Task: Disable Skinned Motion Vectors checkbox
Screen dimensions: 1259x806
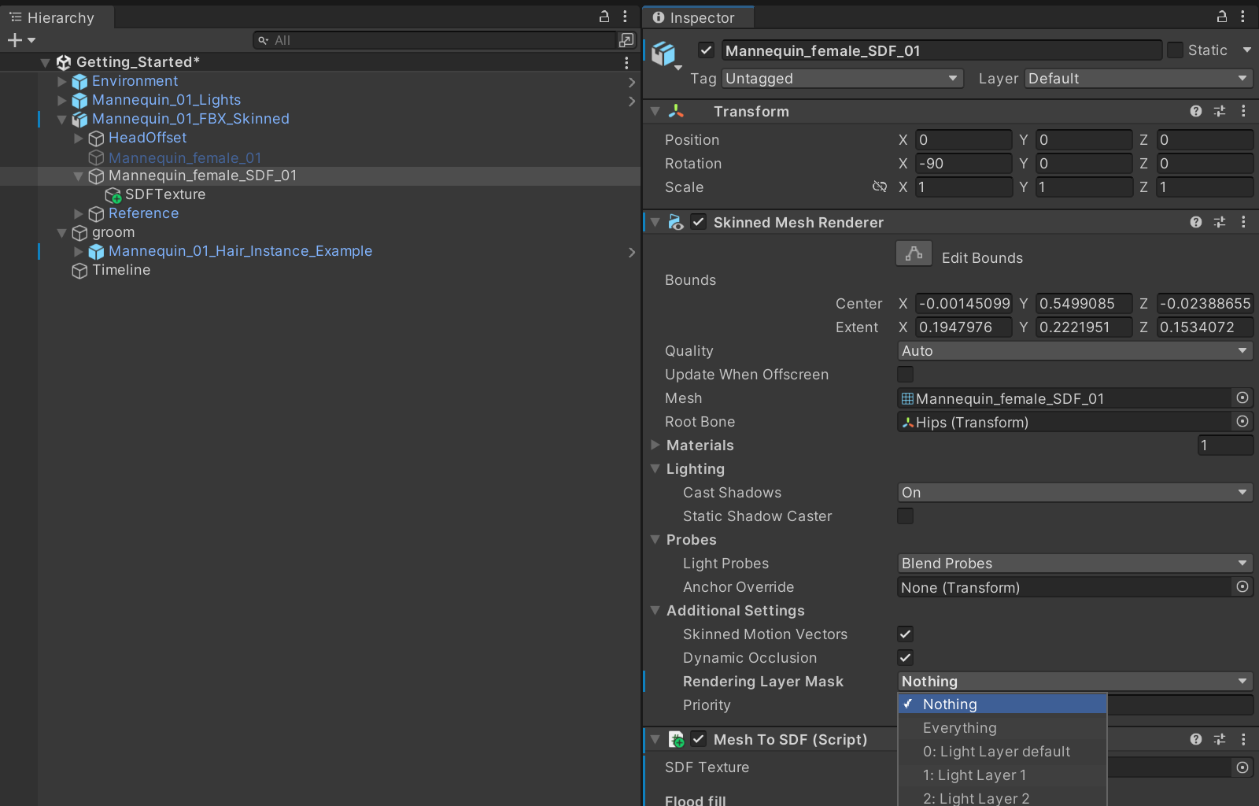Action: (906, 634)
